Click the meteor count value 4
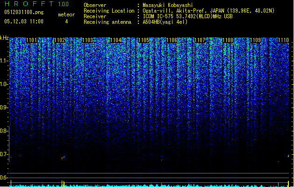This screenshot has height=187, width=294. [x=66, y=22]
